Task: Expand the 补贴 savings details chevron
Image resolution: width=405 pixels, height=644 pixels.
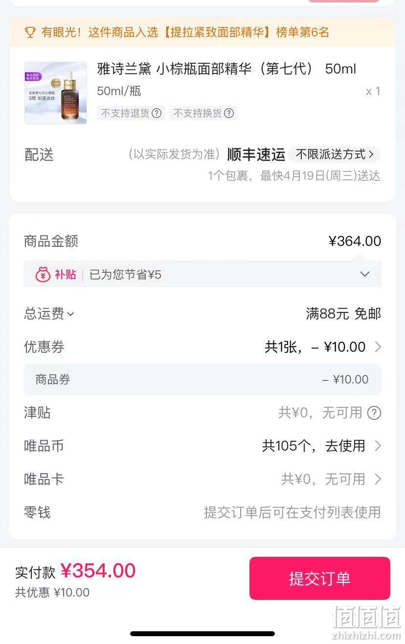Action: 365,274
